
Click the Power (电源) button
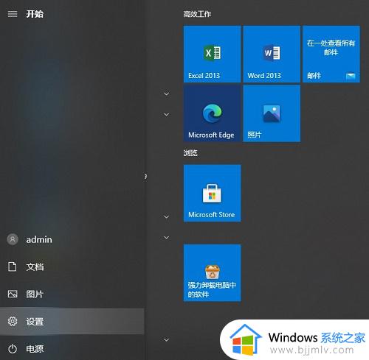(x=72, y=348)
